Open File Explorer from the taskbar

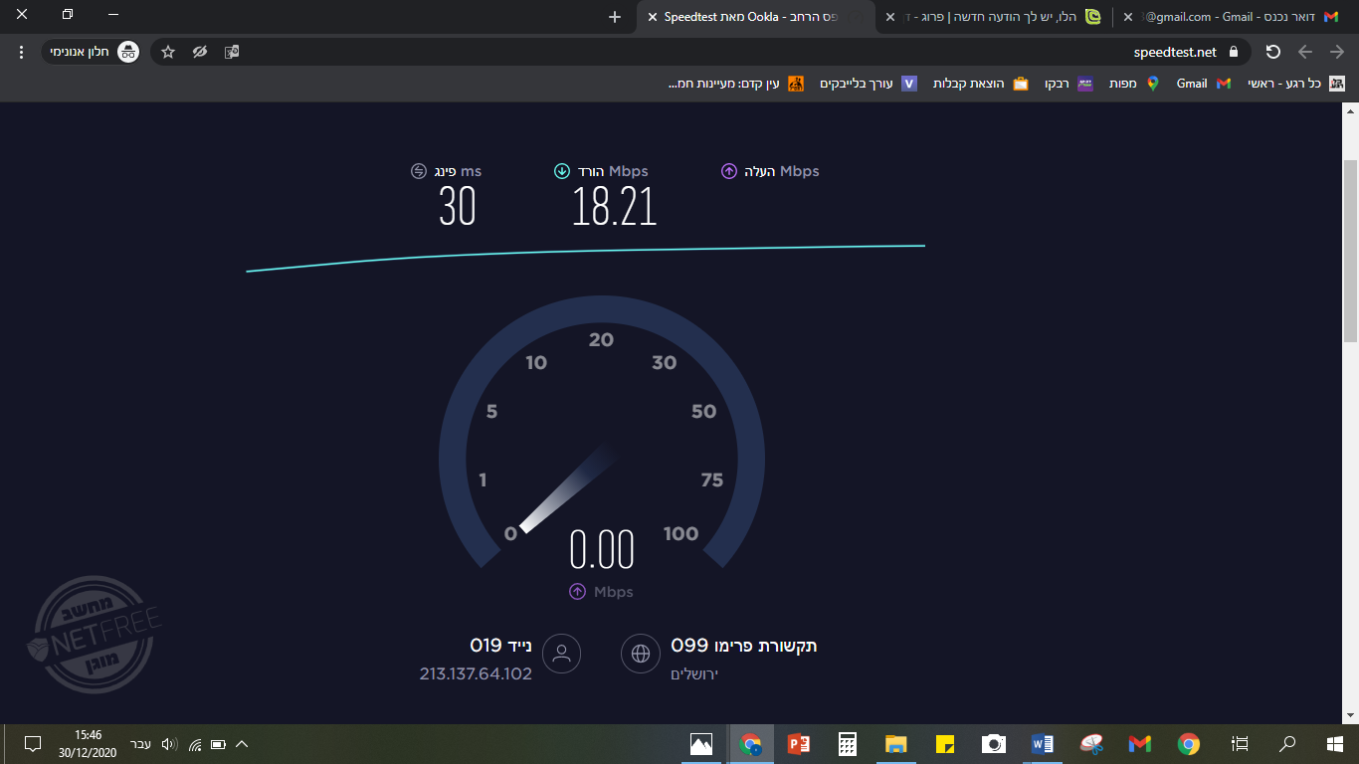896,743
